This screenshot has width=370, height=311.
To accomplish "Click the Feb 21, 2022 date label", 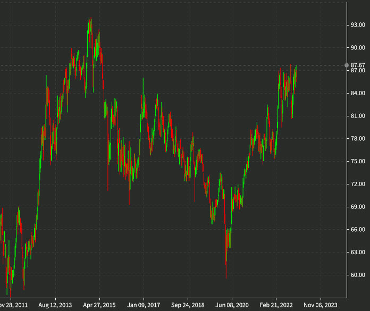I will tap(276, 305).
